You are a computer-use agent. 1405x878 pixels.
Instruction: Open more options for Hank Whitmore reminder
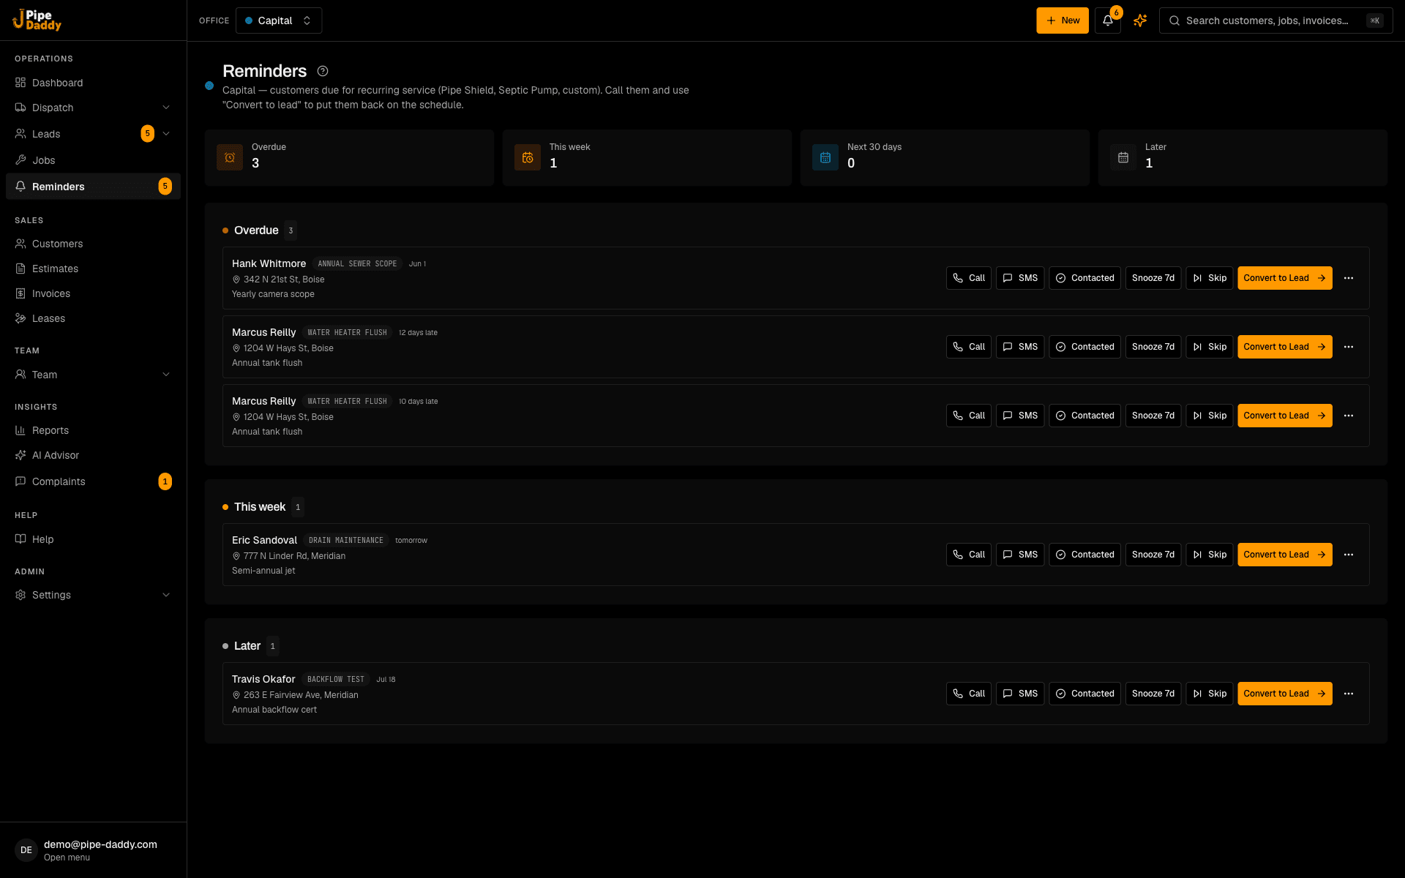coord(1349,278)
